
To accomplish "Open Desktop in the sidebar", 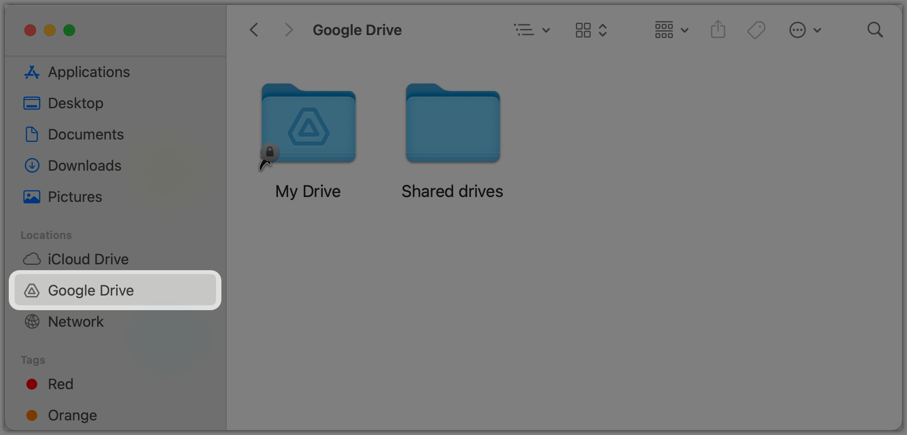I will pyautogui.click(x=115, y=103).
